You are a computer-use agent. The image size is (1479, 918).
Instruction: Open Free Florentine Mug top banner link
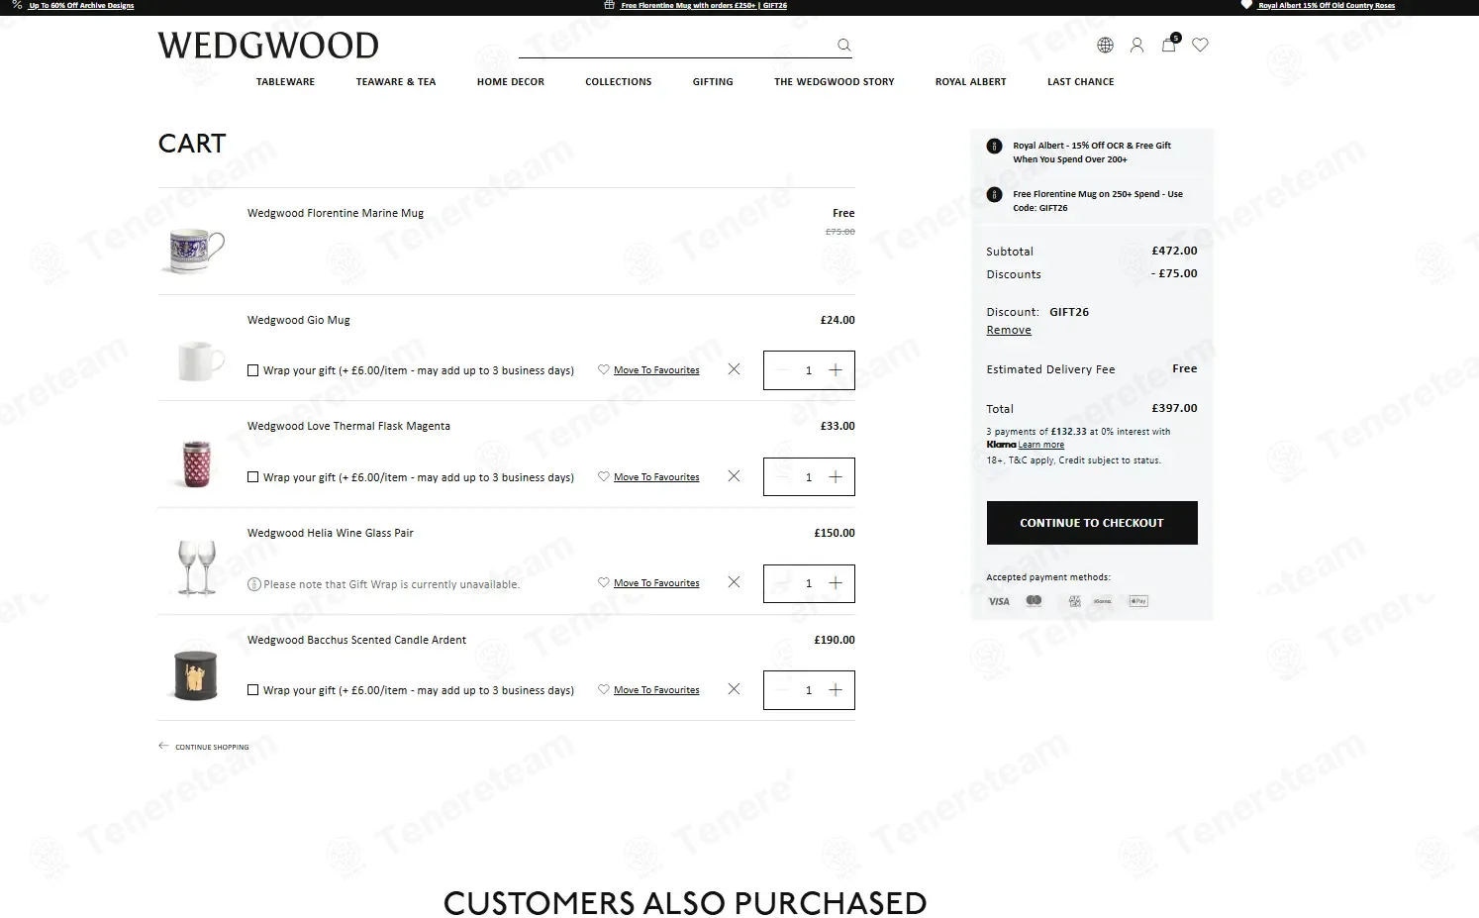pos(704,6)
